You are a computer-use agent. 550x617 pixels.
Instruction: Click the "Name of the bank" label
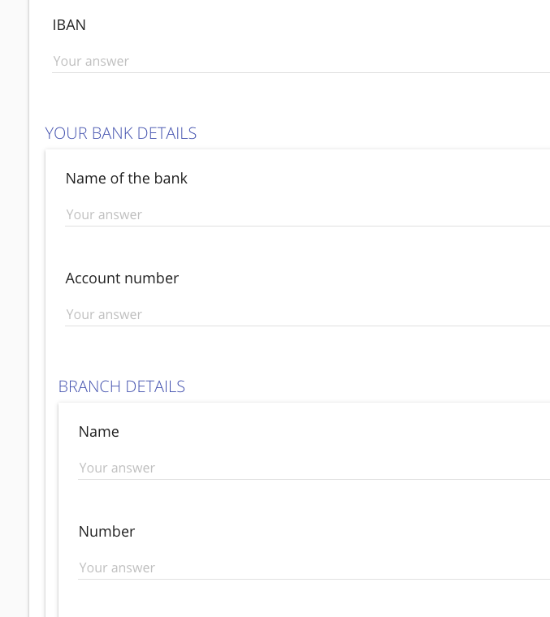click(126, 179)
